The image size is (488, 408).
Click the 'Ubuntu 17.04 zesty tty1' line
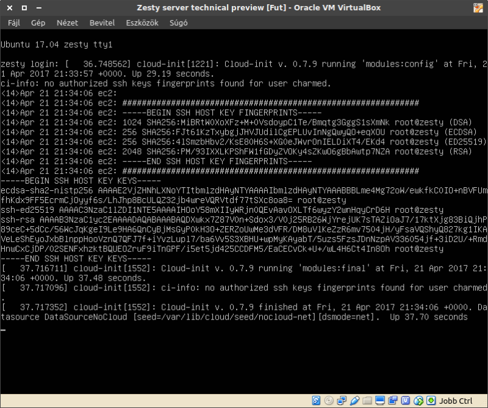[x=56, y=45]
